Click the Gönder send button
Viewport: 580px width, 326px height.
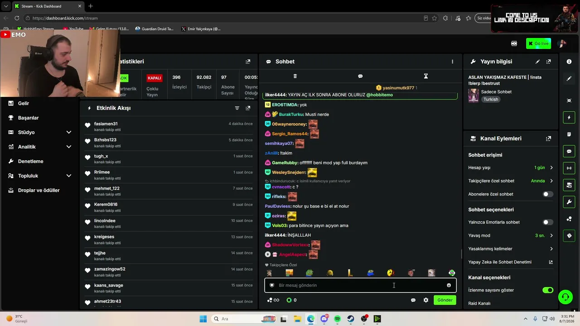[445, 300]
